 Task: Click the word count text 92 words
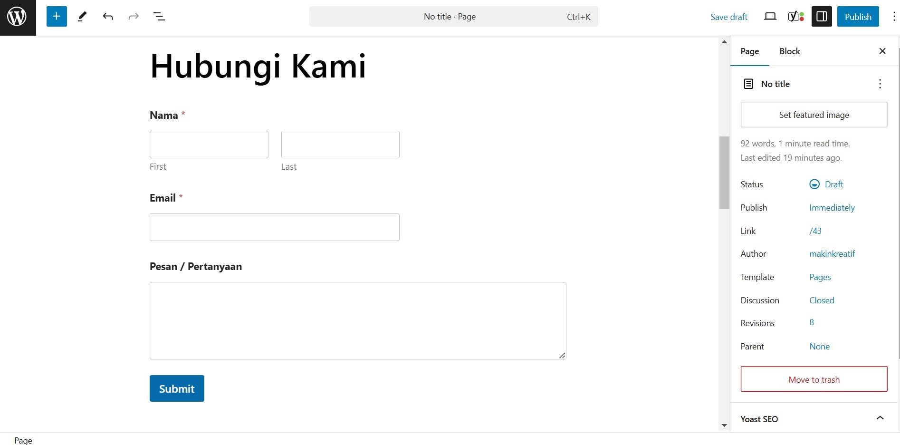[757, 143]
